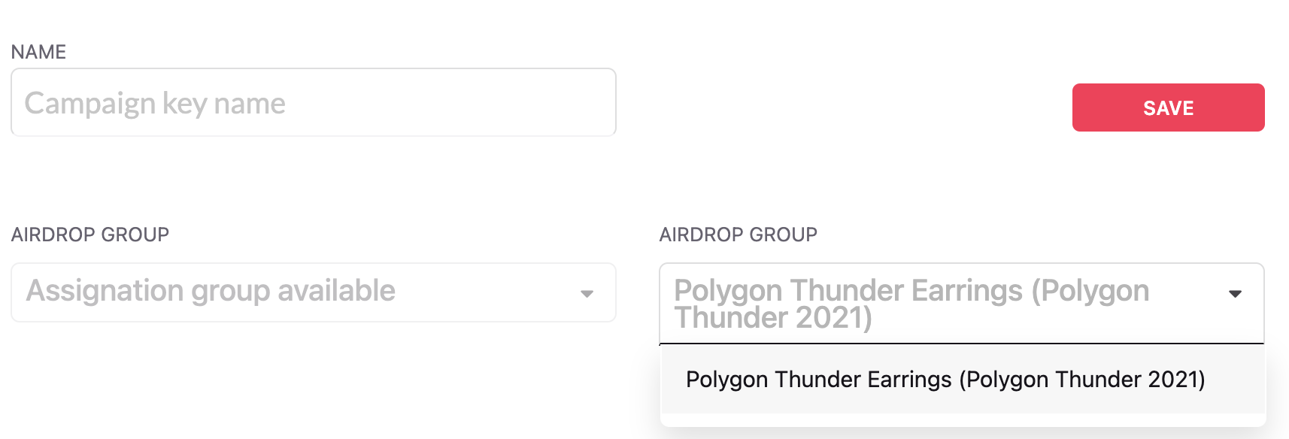Click the Campaign key name input field
1289x439 pixels.
click(x=313, y=103)
